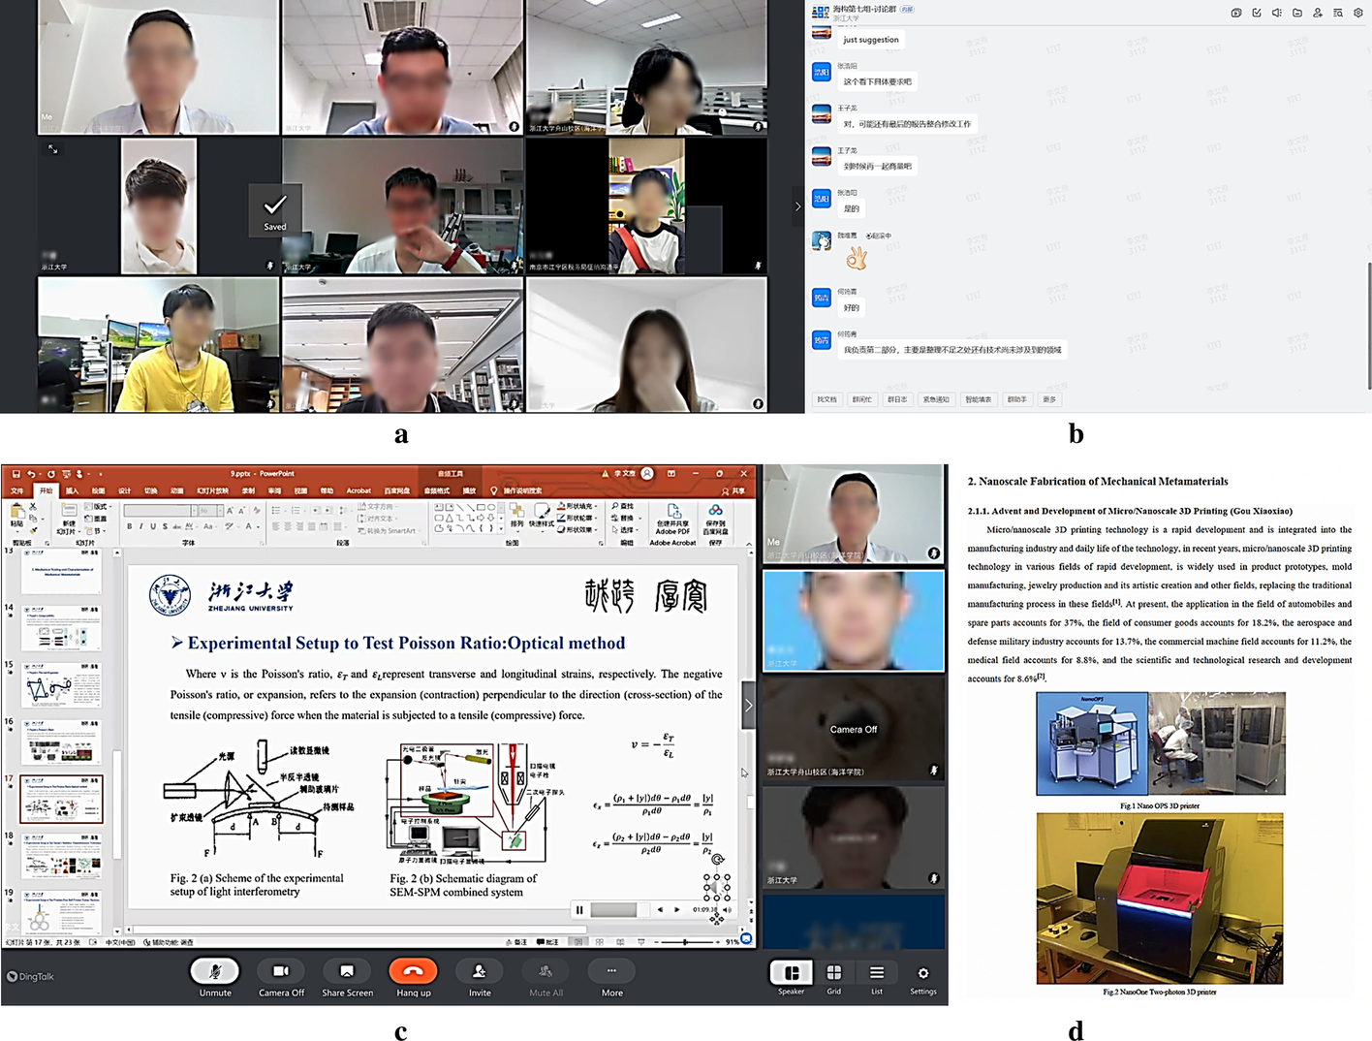Open the group chat settings gear icon
Image resolution: width=1372 pixels, height=1041 pixels.
pyautogui.click(x=1358, y=13)
